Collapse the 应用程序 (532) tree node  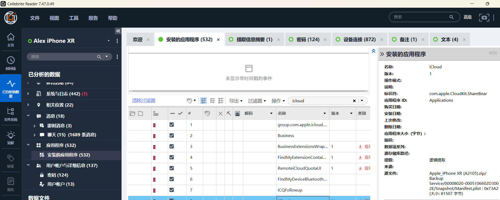pos(28,145)
